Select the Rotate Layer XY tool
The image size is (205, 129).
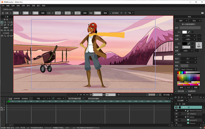click(x=12, y=22)
